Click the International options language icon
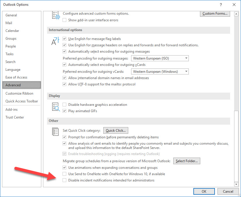 tap(55, 41)
